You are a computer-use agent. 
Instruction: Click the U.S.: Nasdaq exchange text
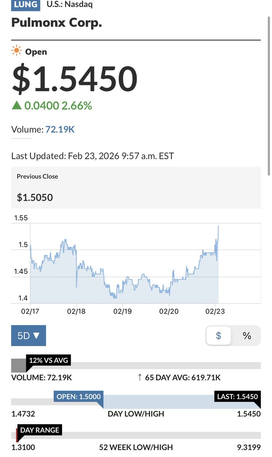pyautogui.click(x=69, y=5)
